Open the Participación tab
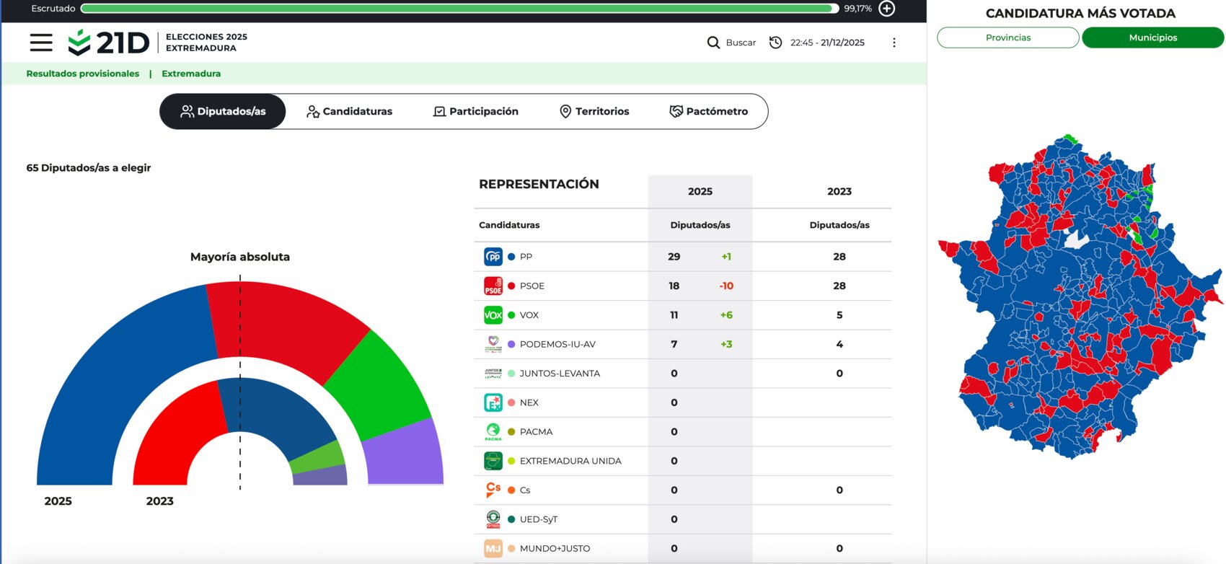1226x564 pixels. click(476, 112)
